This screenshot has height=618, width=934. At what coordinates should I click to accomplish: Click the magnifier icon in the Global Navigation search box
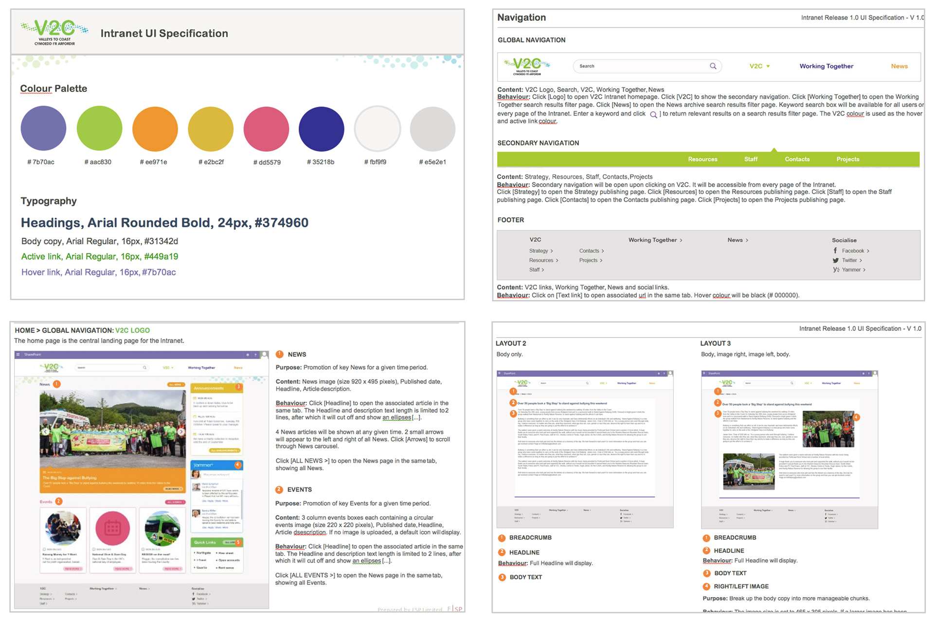(x=713, y=66)
